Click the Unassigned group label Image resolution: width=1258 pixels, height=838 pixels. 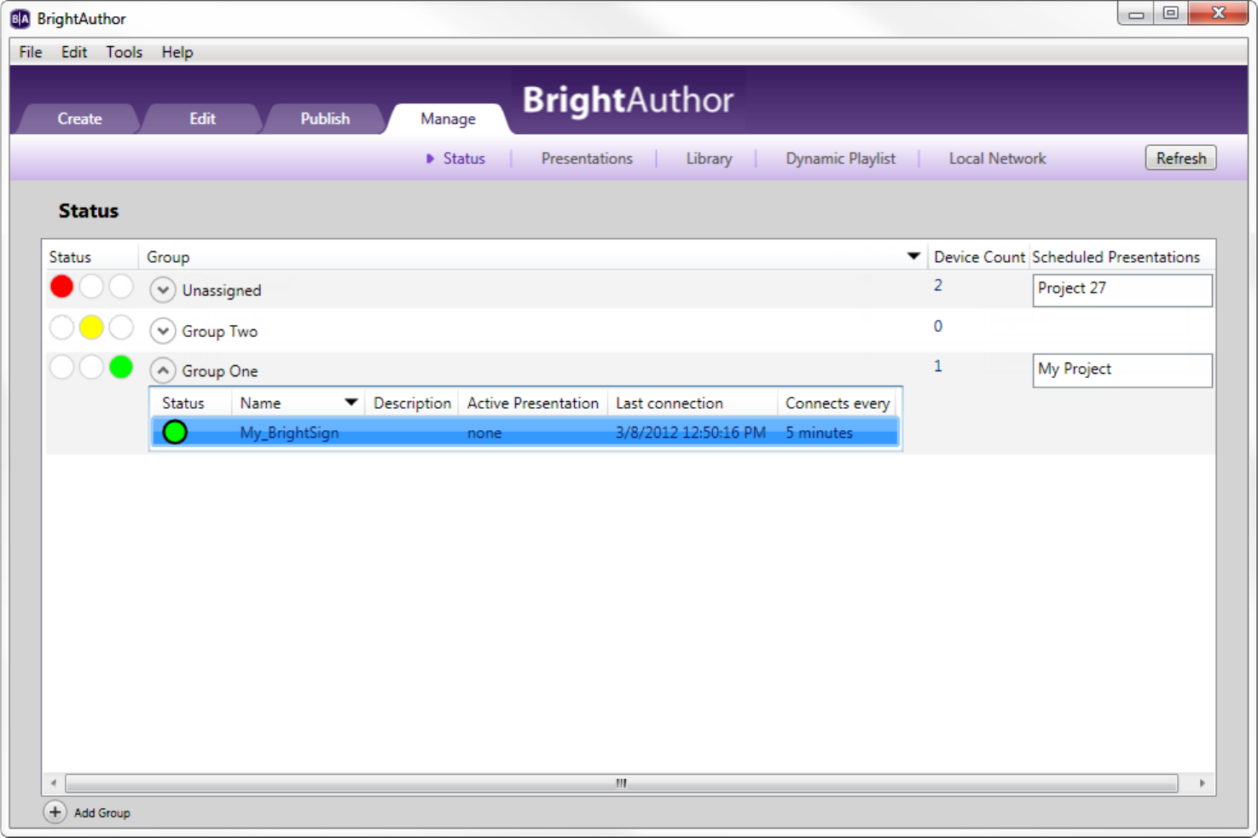click(222, 291)
